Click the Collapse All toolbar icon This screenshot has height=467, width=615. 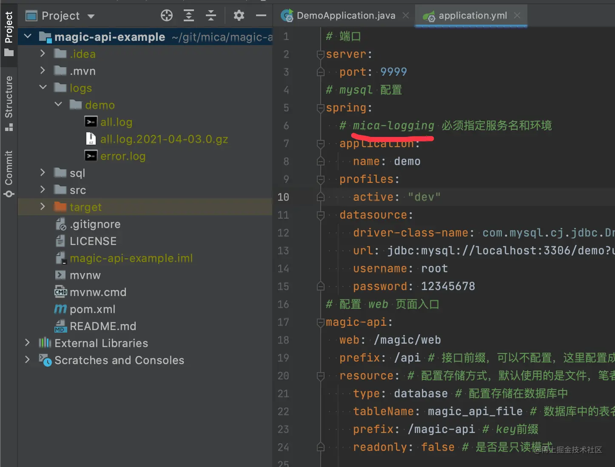coord(211,16)
